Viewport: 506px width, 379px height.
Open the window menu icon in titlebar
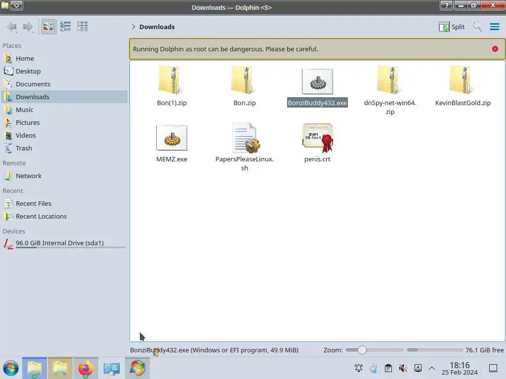pos(16,5)
